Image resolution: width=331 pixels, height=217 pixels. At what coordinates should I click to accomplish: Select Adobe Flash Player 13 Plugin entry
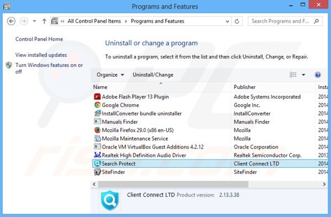click(135, 97)
